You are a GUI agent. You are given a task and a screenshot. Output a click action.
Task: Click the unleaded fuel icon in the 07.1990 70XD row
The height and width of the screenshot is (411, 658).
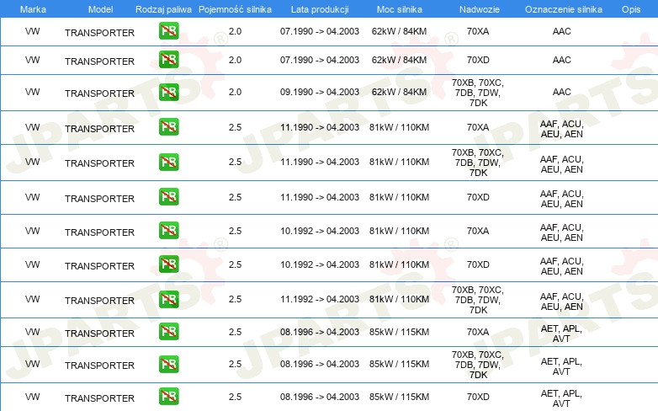coord(168,59)
